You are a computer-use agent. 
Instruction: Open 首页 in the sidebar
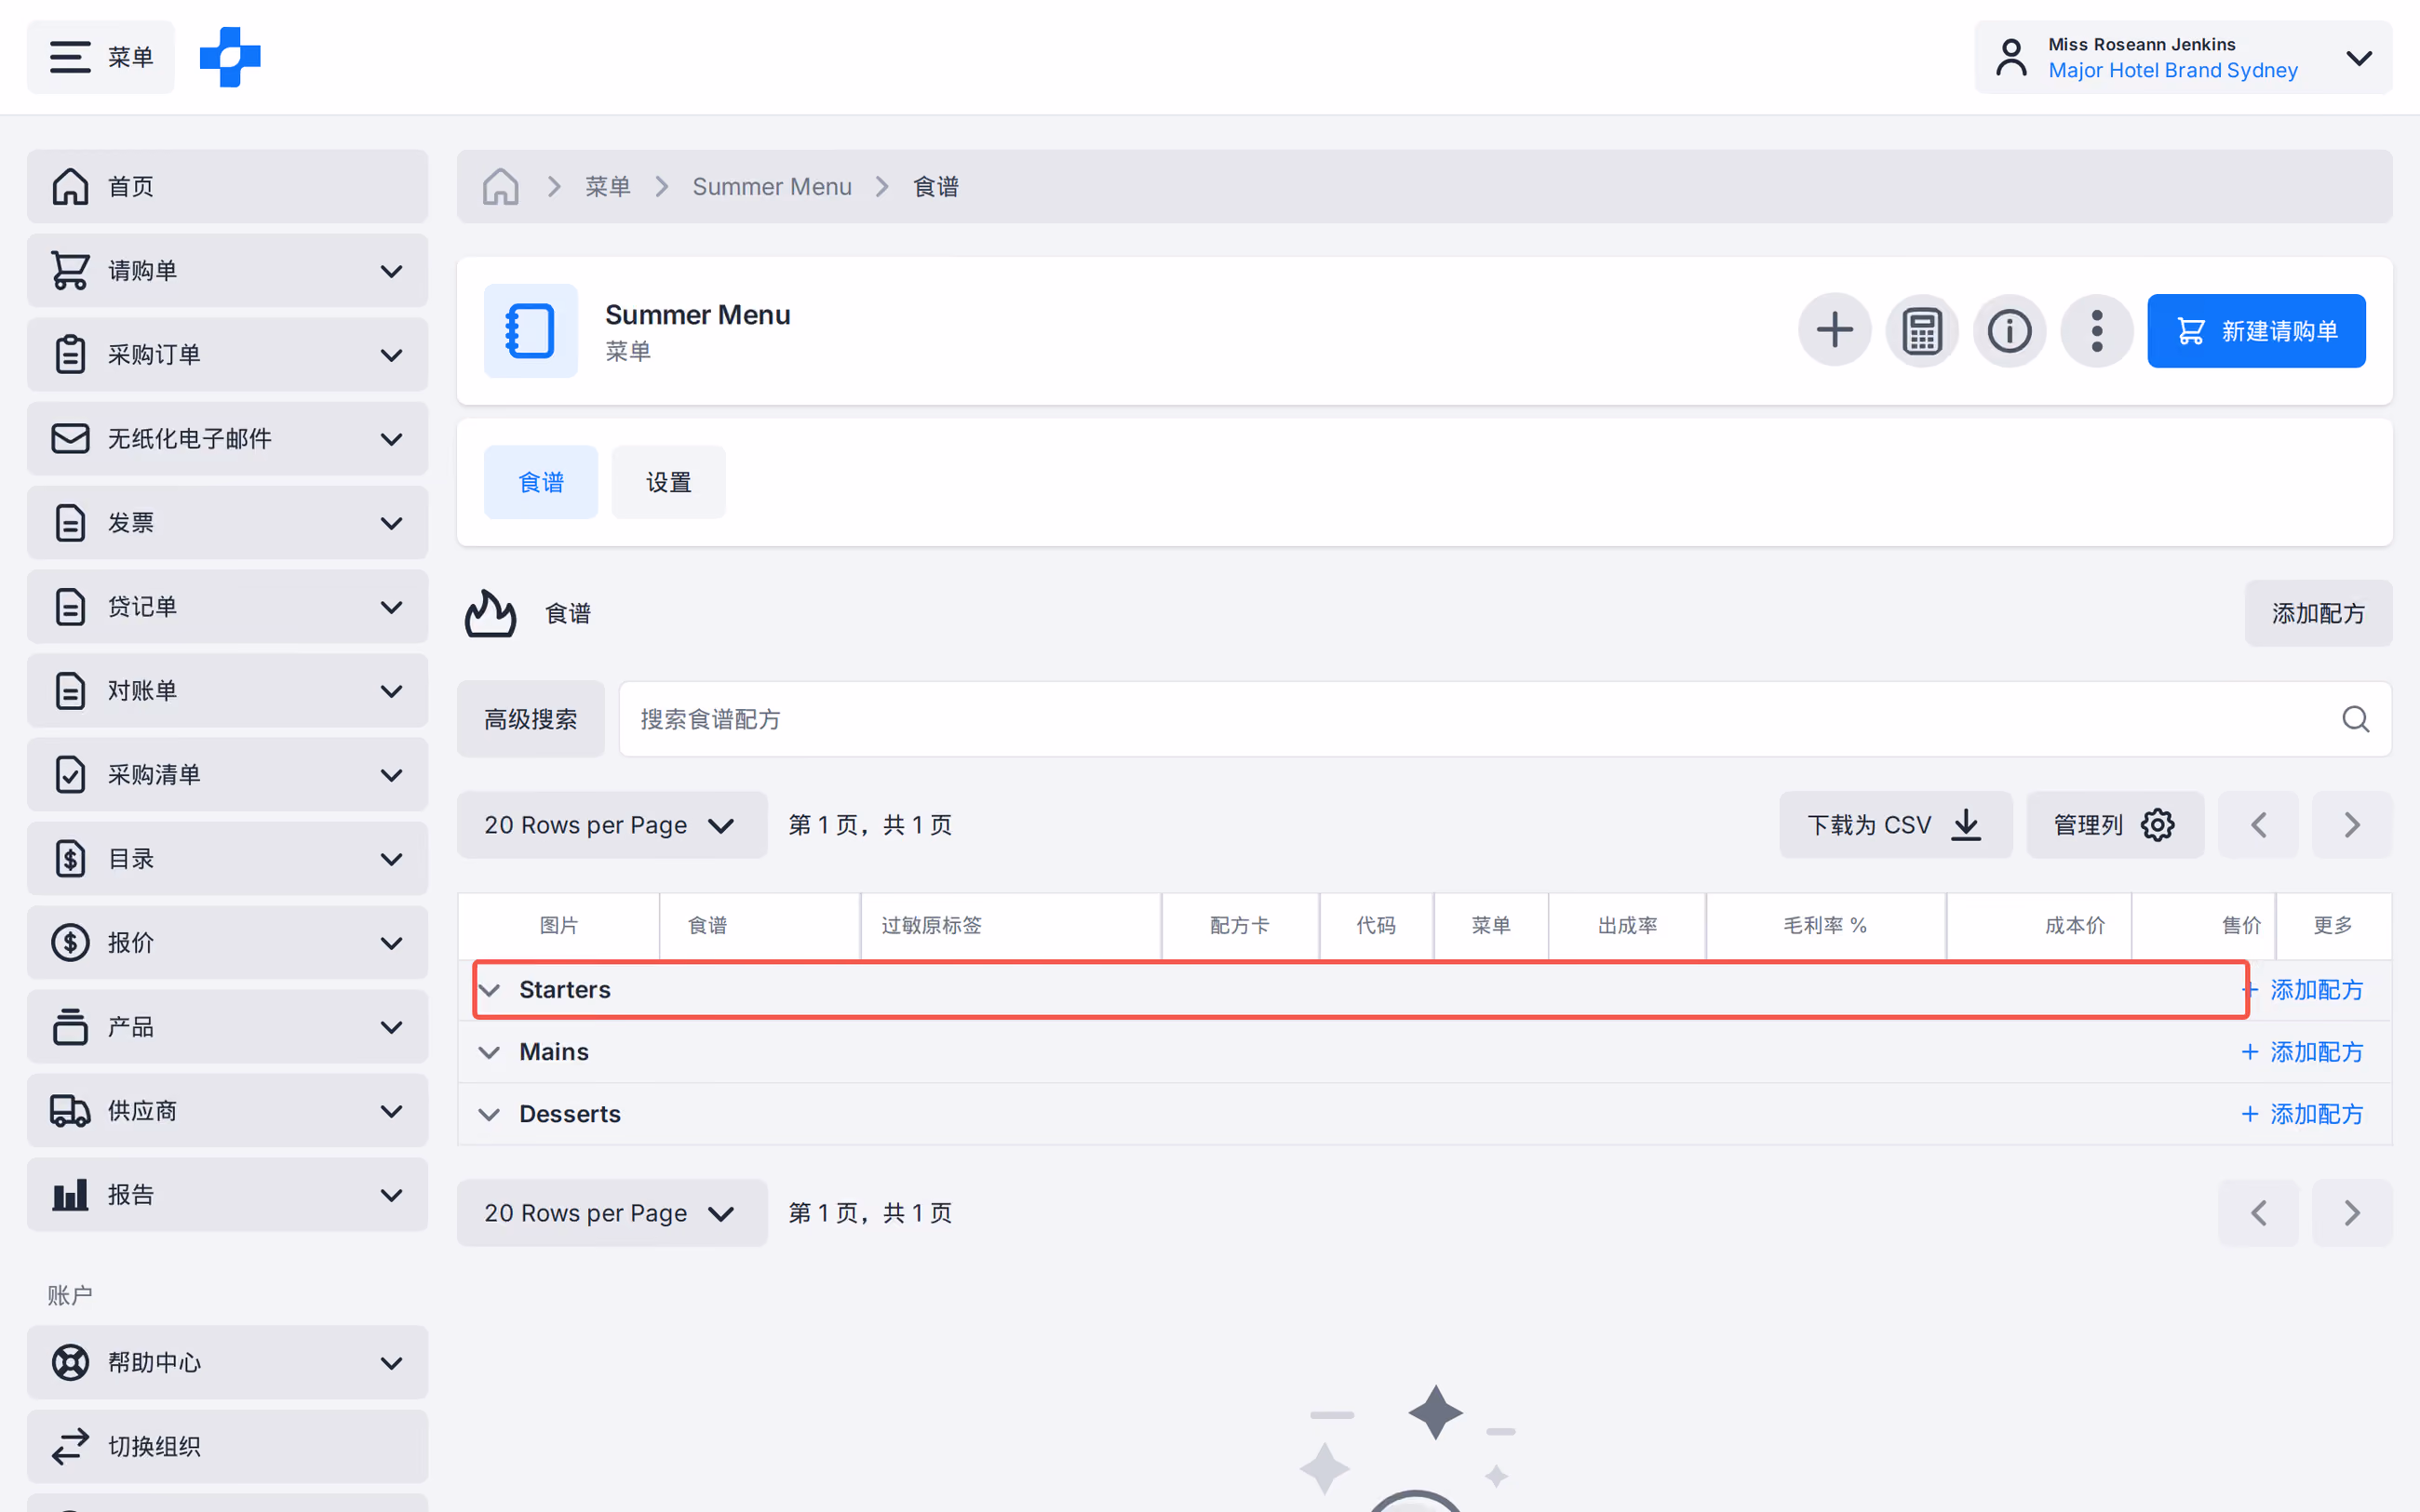click(227, 186)
